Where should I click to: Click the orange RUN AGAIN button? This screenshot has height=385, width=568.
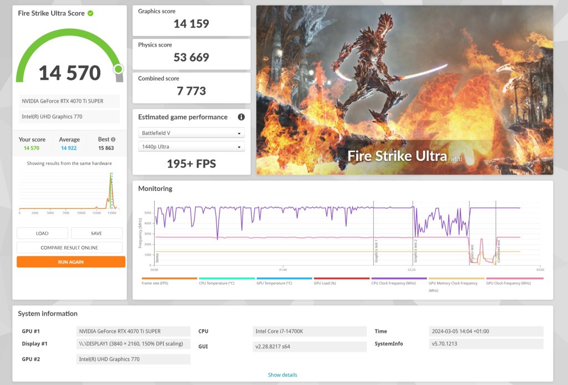coord(71,262)
